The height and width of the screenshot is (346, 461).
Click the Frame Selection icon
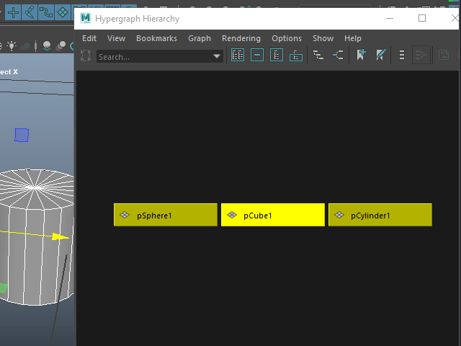(x=257, y=56)
